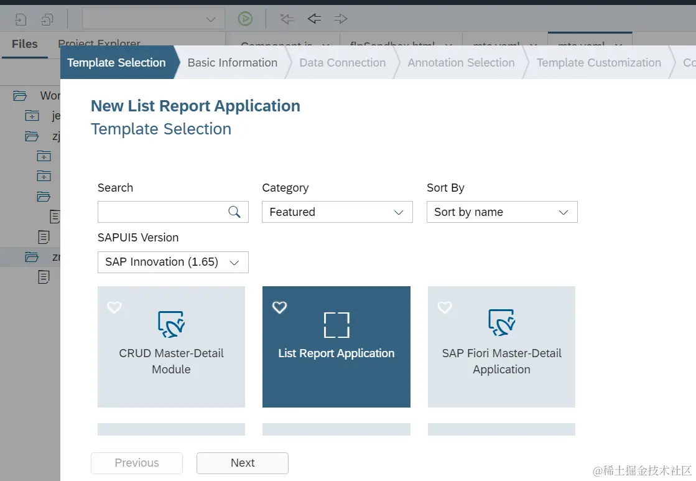Click the 'SAPUI5 Version' label
The width and height of the screenshot is (696, 481).
click(x=138, y=238)
